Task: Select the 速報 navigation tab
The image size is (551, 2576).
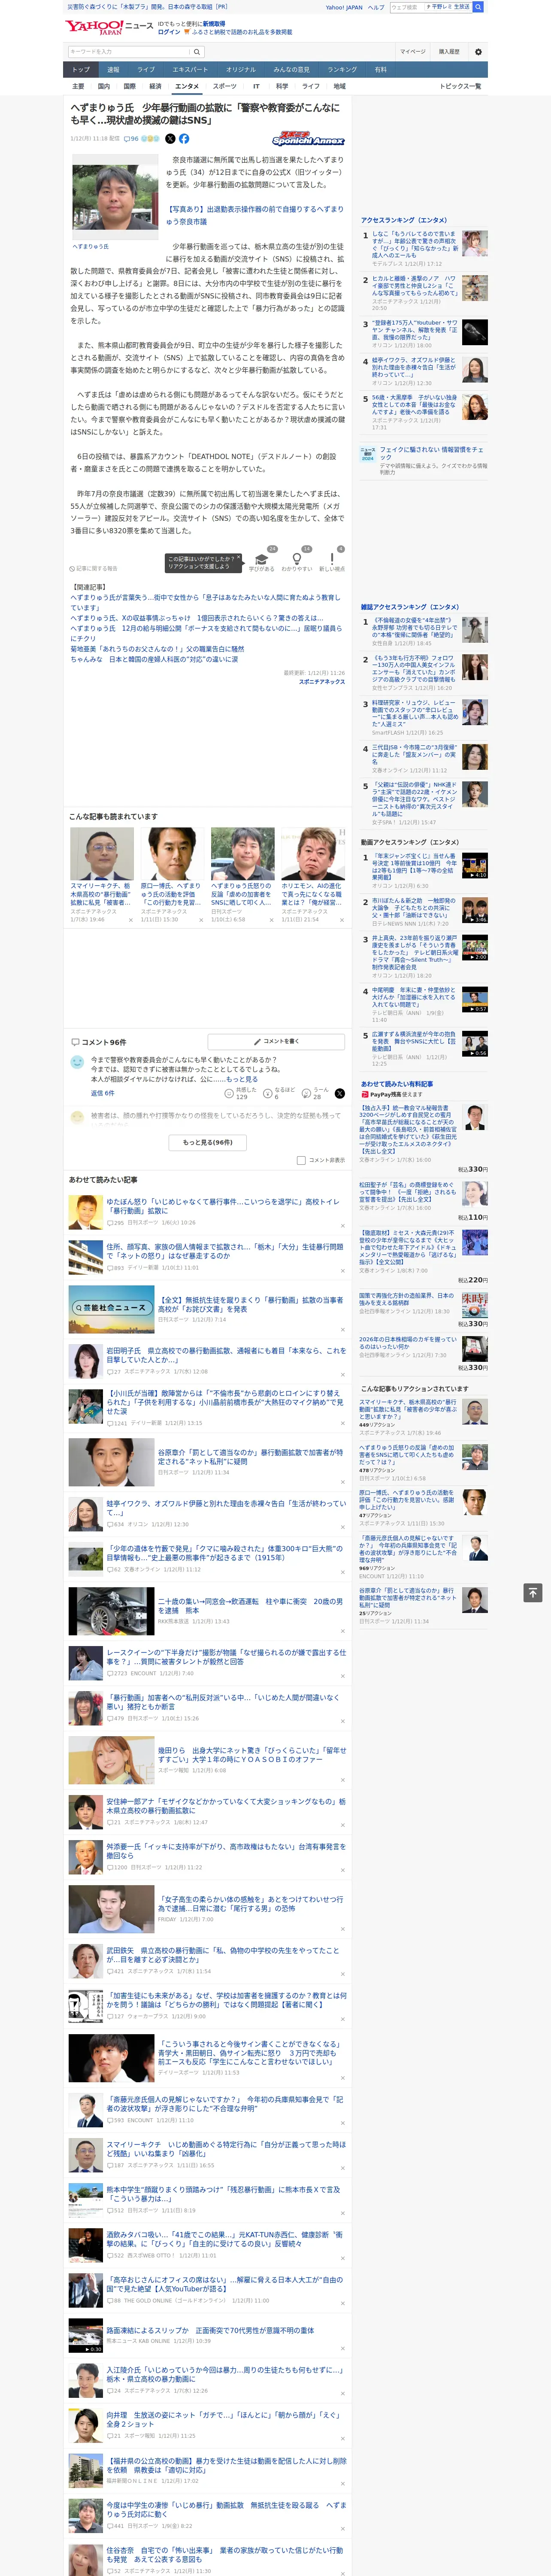Action: 113,69
